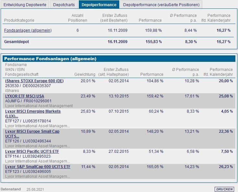Click Fondsanlagen performance value 159,88 %

(x=153, y=30)
